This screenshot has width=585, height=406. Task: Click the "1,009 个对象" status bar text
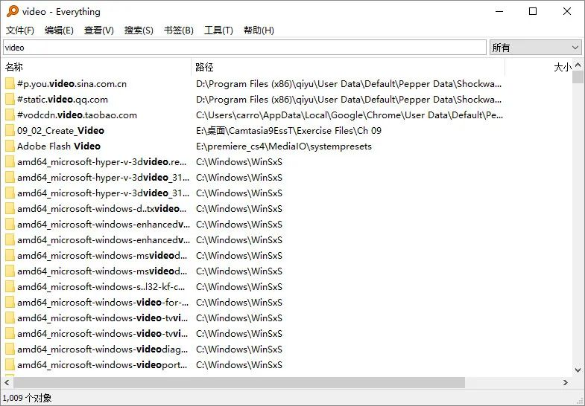[28, 398]
